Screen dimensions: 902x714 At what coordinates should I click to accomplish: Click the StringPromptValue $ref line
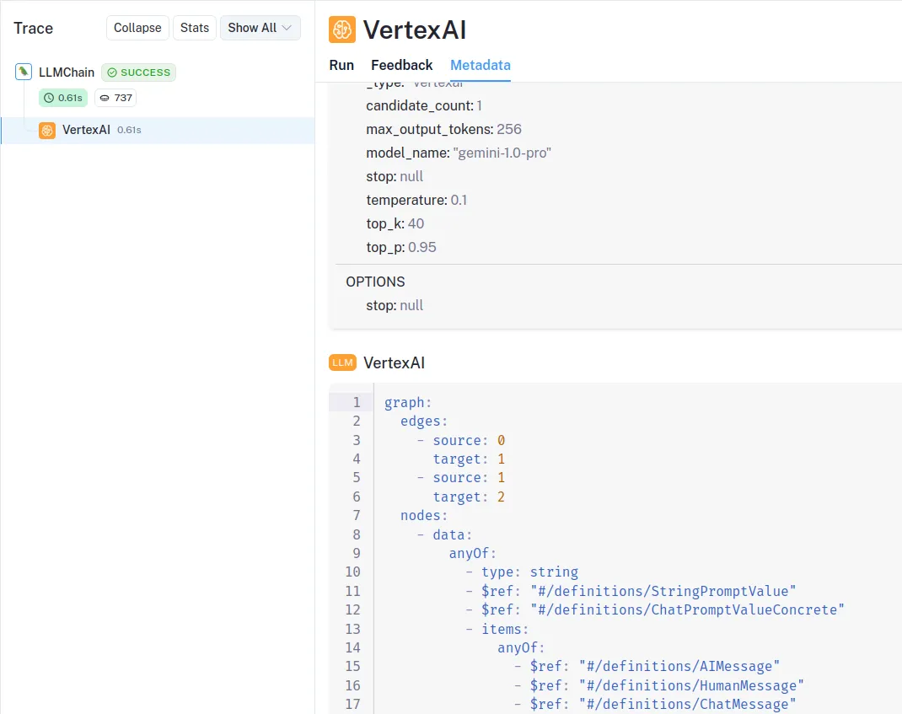[631, 591]
